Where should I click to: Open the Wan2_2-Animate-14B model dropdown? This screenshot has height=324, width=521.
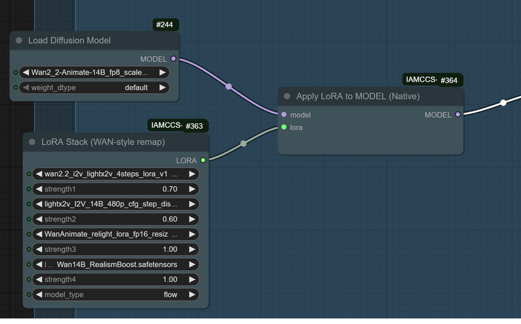94,72
